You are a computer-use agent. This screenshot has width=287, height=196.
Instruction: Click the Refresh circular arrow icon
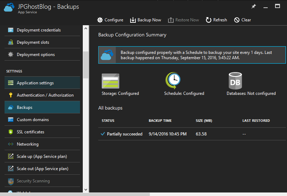pyautogui.click(x=208, y=20)
